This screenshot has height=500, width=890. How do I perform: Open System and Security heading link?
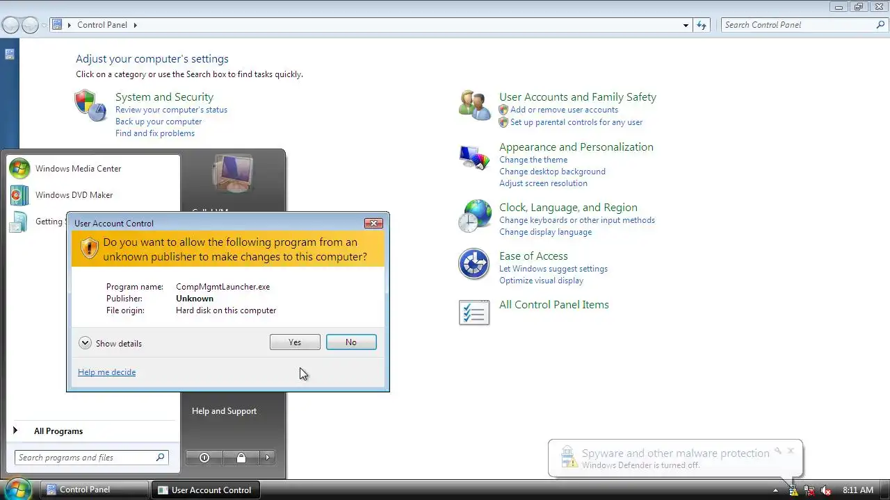pyautogui.click(x=164, y=97)
